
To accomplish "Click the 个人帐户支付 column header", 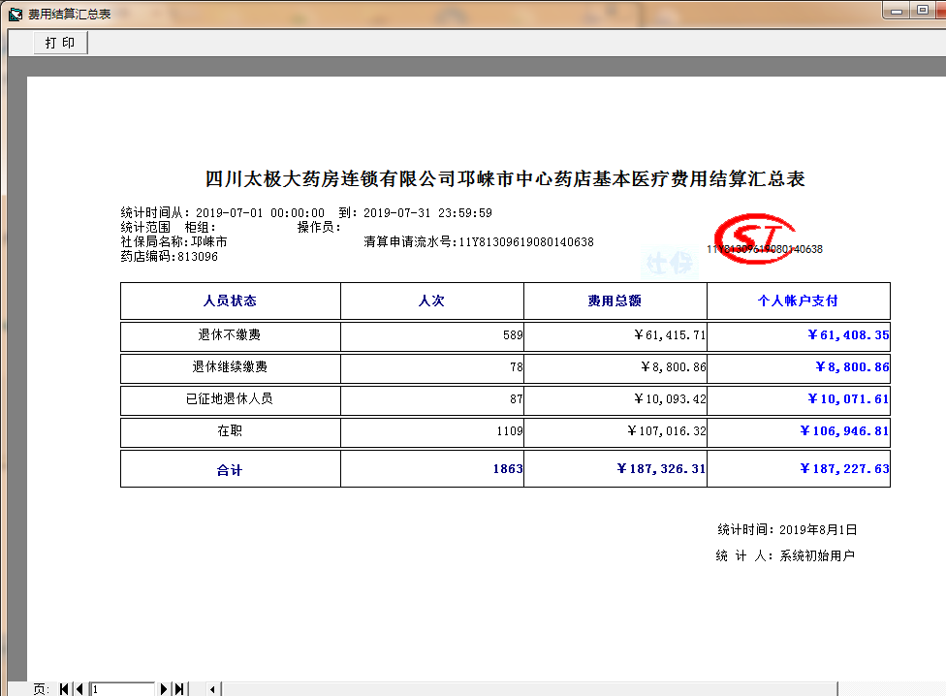I will pos(798,301).
